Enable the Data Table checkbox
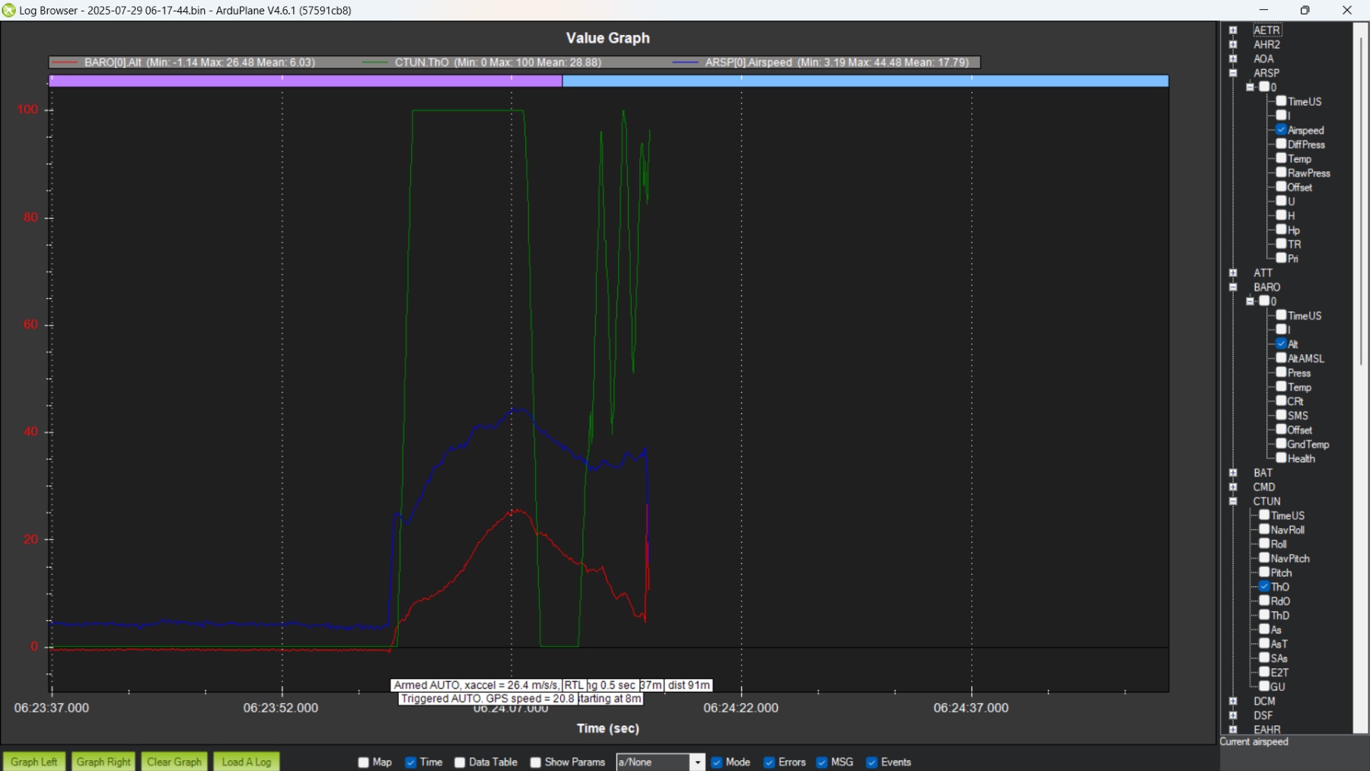The height and width of the screenshot is (771, 1370). (460, 762)
